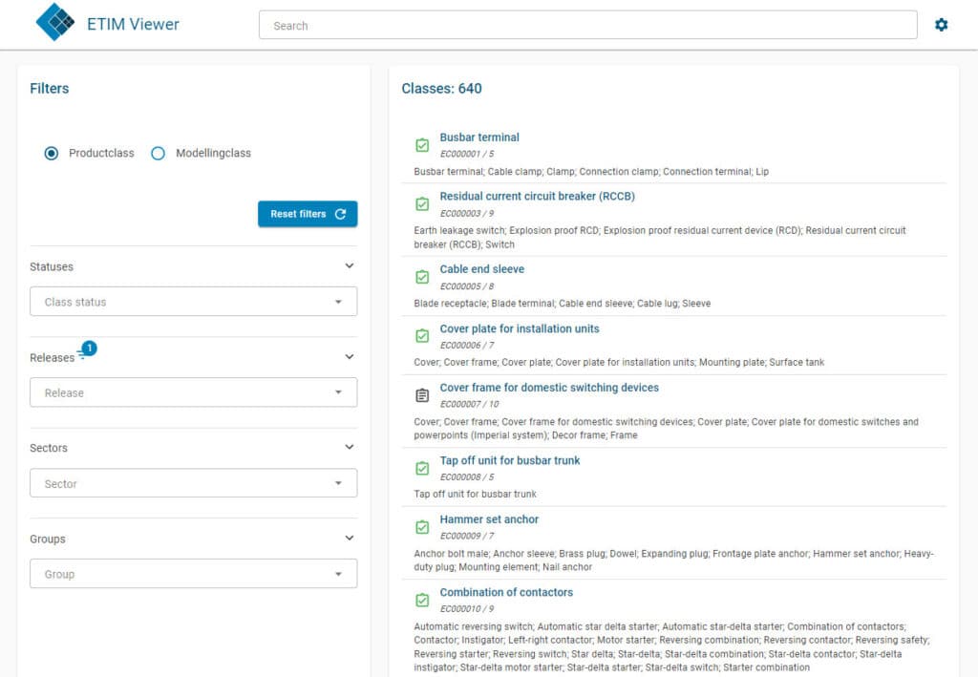Open the Release dropdown

[x=193, y=392]
